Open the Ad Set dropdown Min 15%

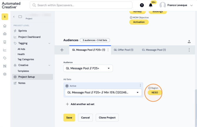click(x=103, y=92)
